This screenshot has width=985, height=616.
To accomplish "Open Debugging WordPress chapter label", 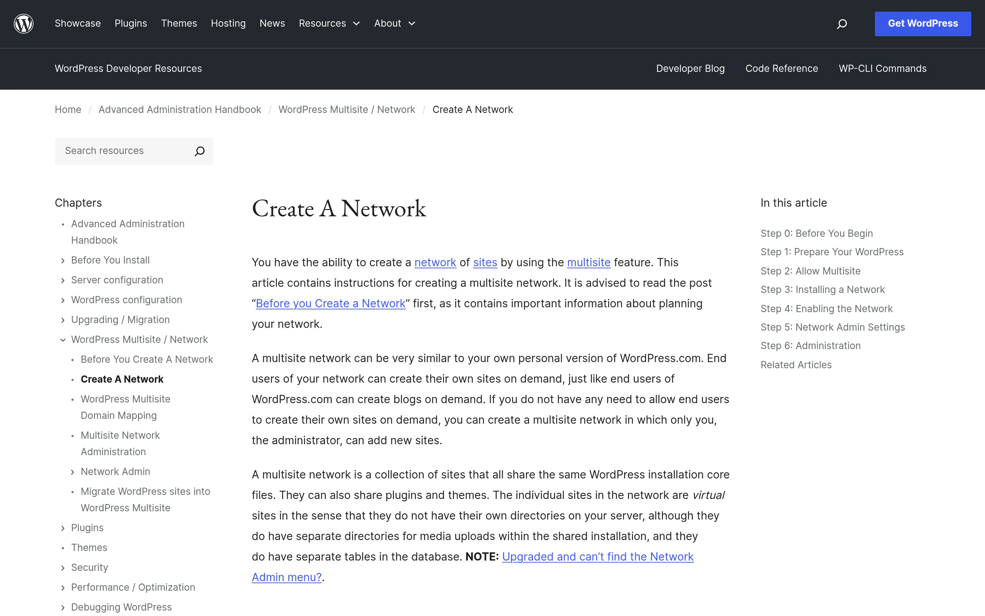I will (x=121, y=608).
